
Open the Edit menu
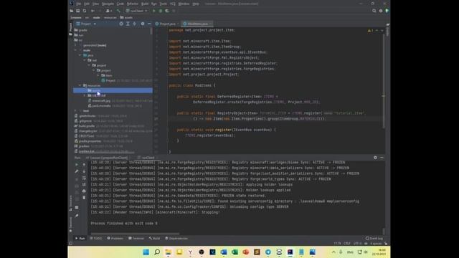87,4
